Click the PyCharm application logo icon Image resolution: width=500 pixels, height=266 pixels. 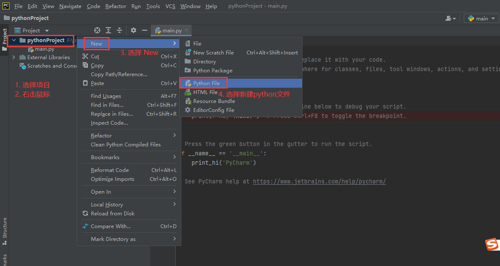tap(6, 6)
